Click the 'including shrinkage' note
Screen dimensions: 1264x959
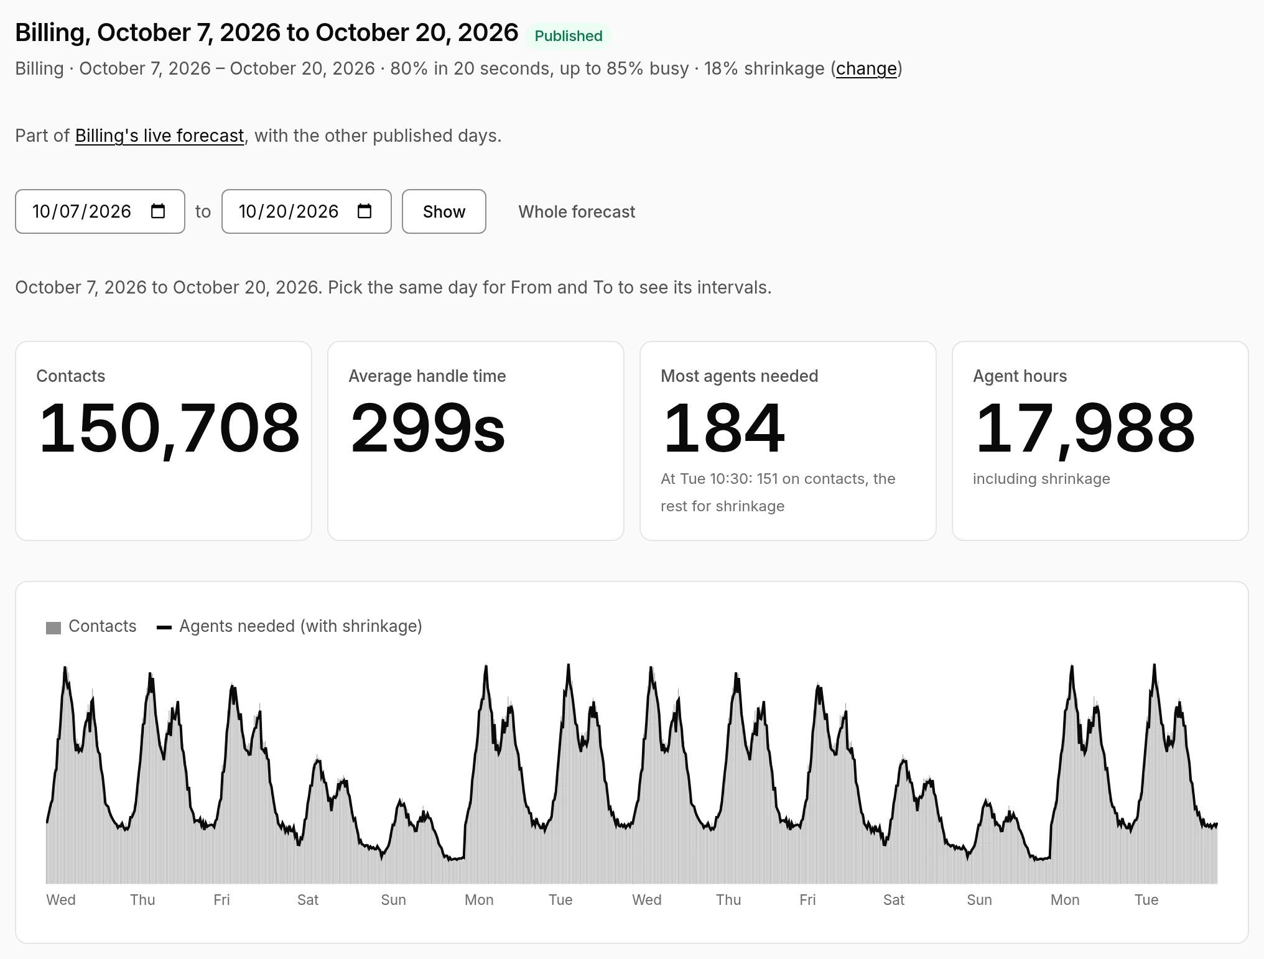click(1041, 479)
